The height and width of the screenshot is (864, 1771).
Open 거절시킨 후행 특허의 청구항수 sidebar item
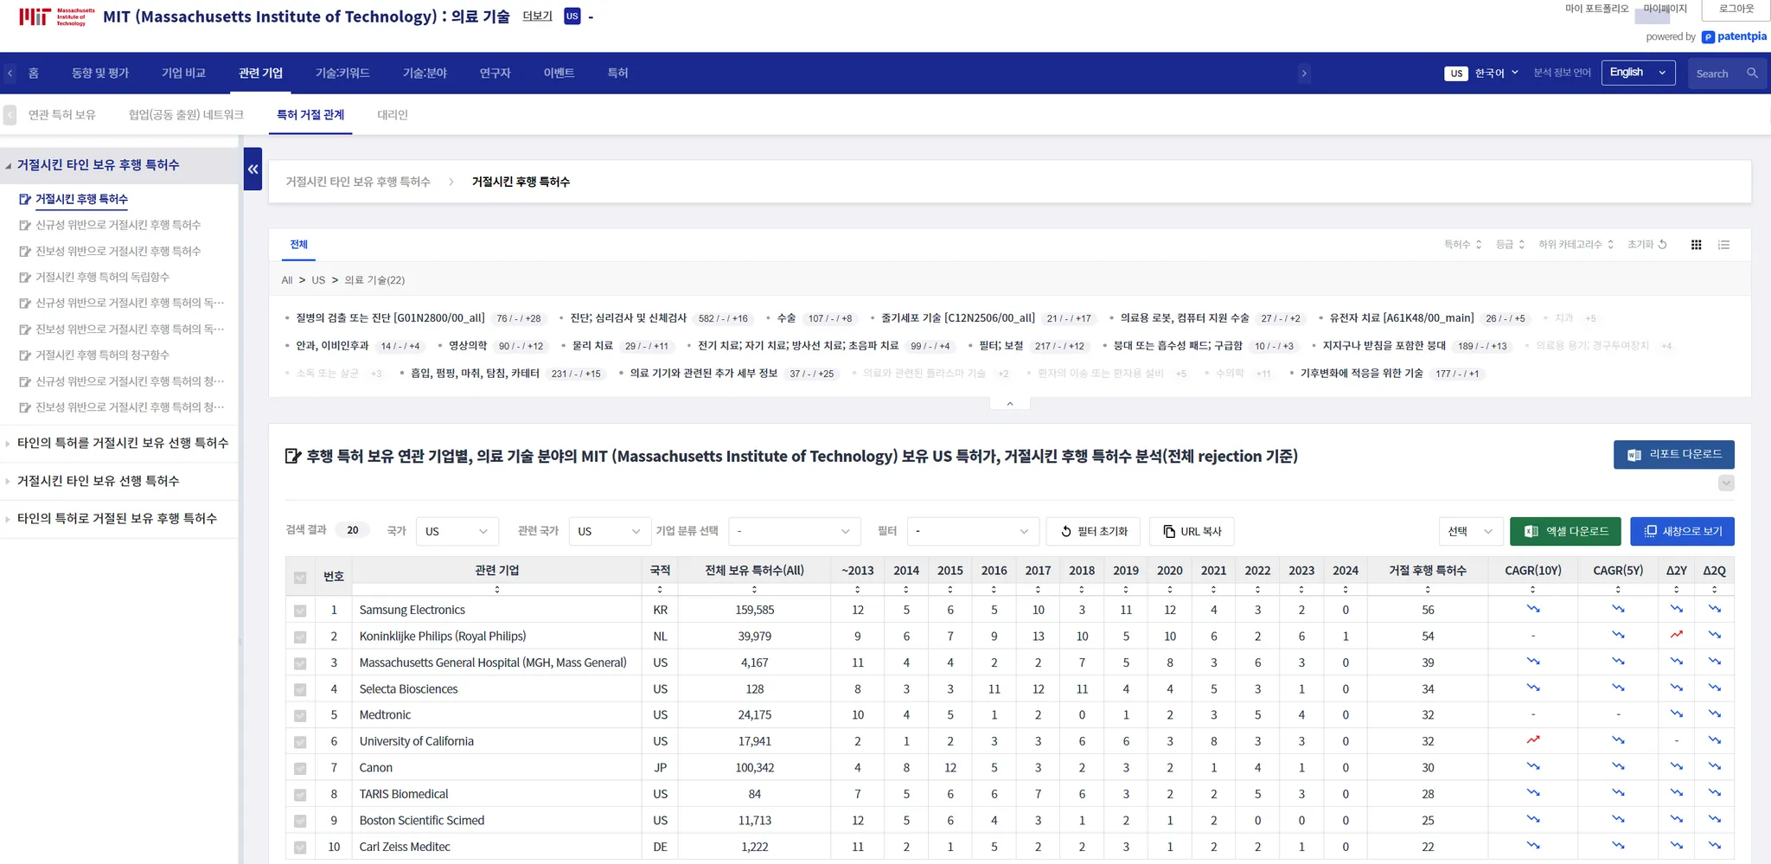point(102,355)
